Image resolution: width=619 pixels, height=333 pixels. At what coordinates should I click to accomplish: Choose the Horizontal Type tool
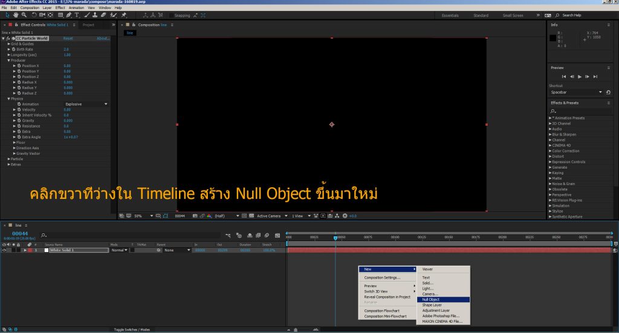pyautogui.click(x=77, y=15)
